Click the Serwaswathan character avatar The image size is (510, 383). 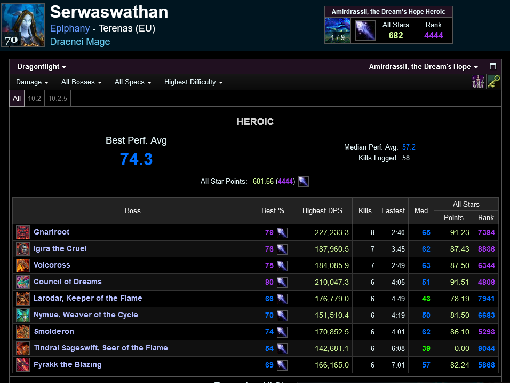tap(23, 25)
